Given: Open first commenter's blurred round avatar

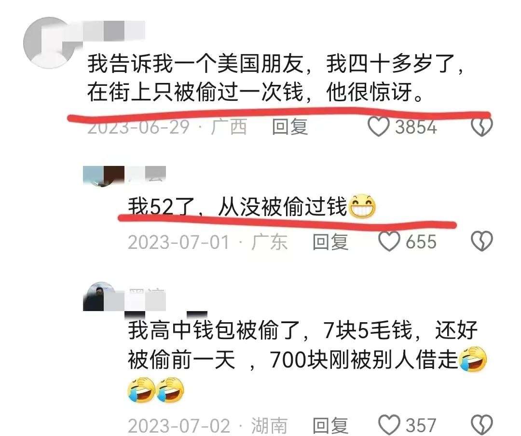Looking at the screenshot, I should (x=50, y=43).
